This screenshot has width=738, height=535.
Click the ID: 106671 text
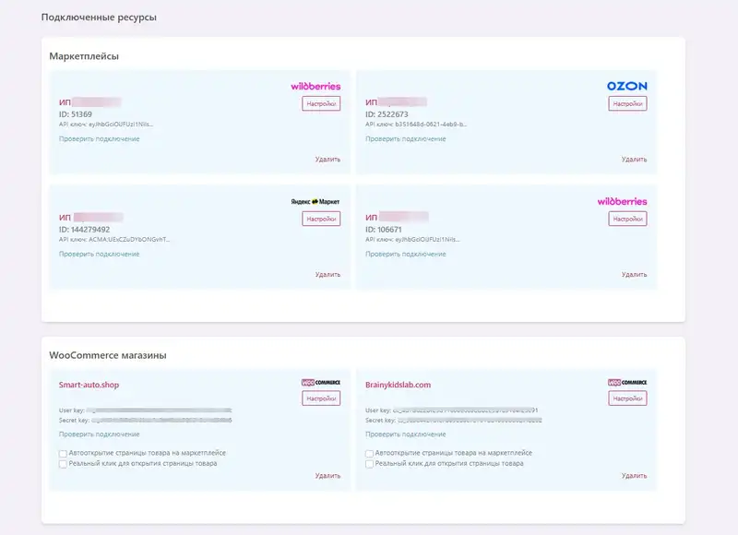point(384,230)
